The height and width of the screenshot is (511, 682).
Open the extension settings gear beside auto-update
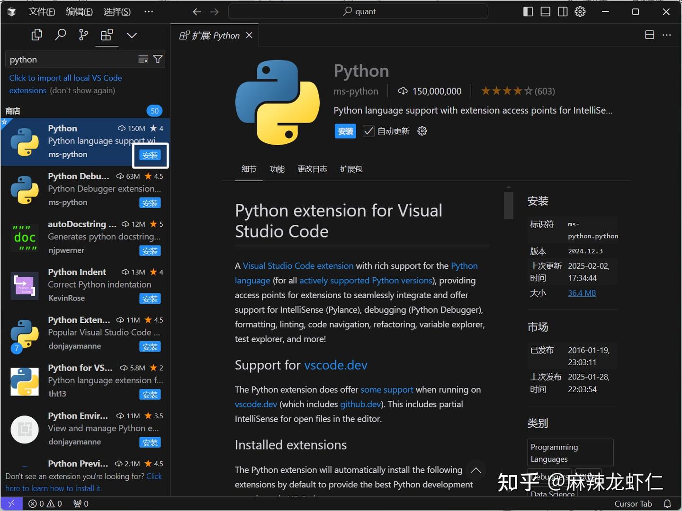tap(422, 131)
